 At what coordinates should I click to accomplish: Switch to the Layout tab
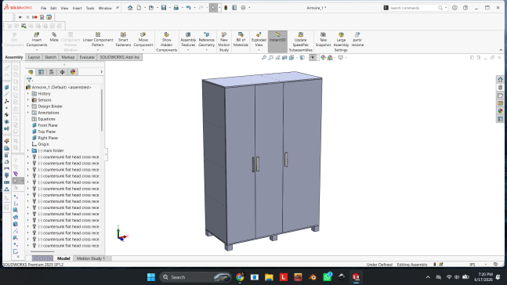pos(34,57)
